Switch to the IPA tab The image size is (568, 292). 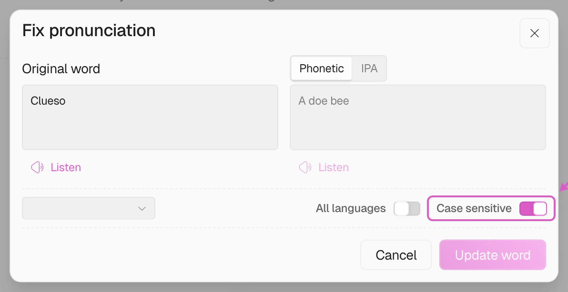pyautogui.click(x=369, y=68)
